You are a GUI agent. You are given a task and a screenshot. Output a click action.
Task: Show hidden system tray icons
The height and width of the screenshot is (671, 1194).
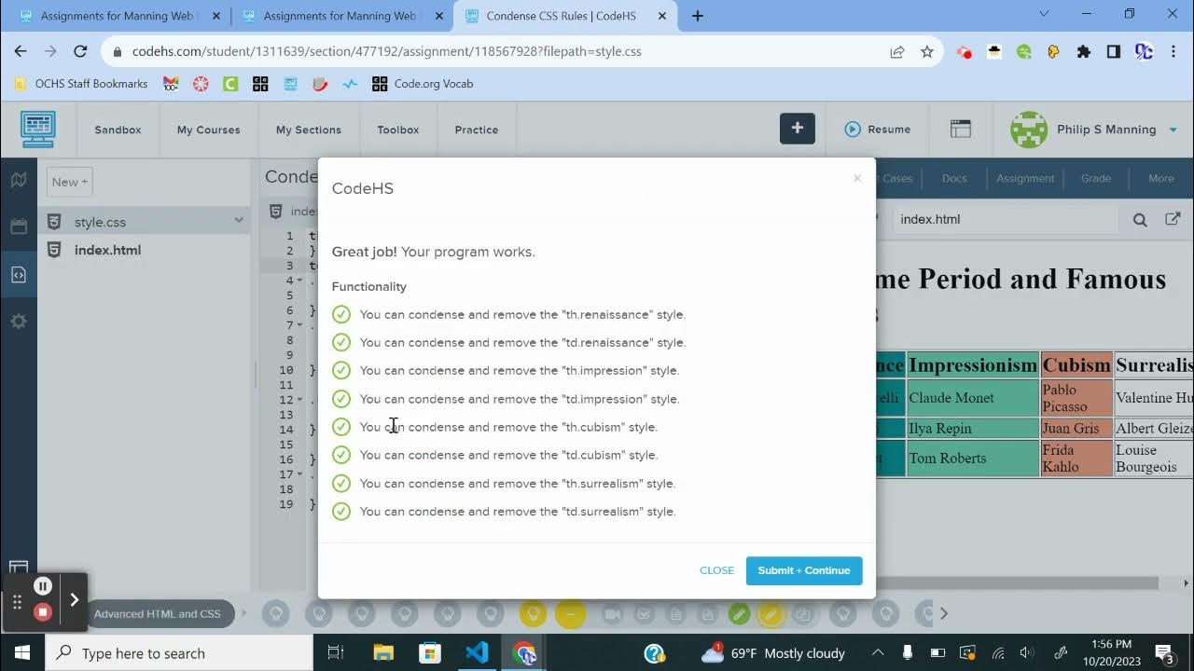[x=877, y=652]
